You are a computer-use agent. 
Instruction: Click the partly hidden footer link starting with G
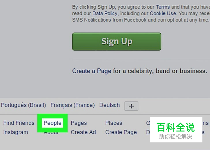pyautogui.click(x=148, y=123)
